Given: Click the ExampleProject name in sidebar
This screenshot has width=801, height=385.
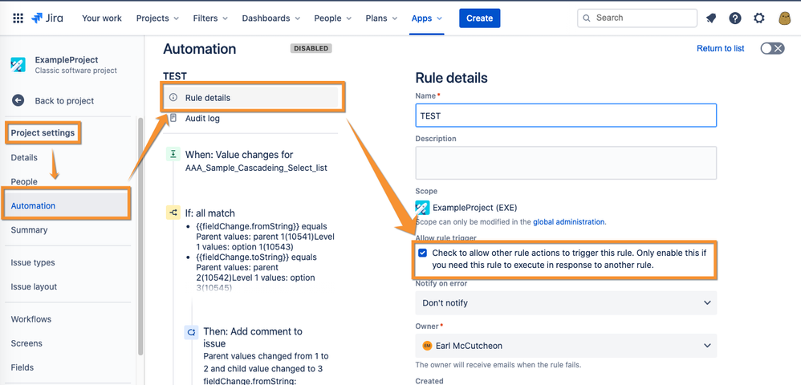Looking at the screenshot, I should (x=67, y=59).
